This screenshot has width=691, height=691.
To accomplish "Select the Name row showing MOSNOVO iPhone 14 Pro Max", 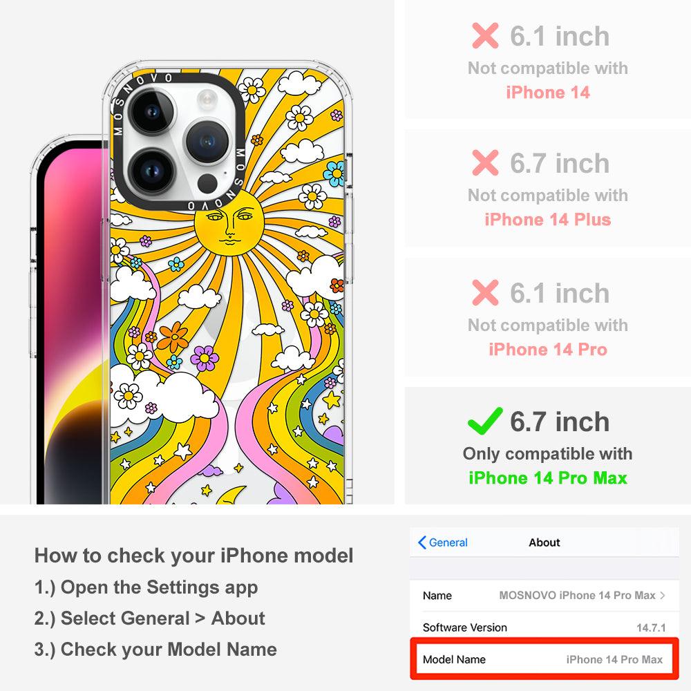I will tap(545, 596).
